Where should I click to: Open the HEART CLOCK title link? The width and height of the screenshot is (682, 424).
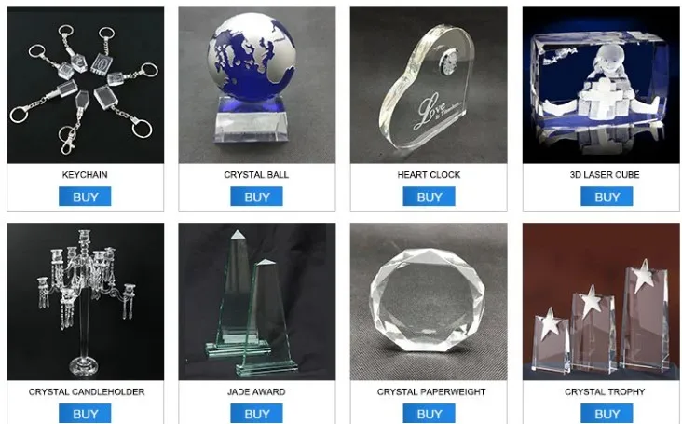(x=429, y=175)
